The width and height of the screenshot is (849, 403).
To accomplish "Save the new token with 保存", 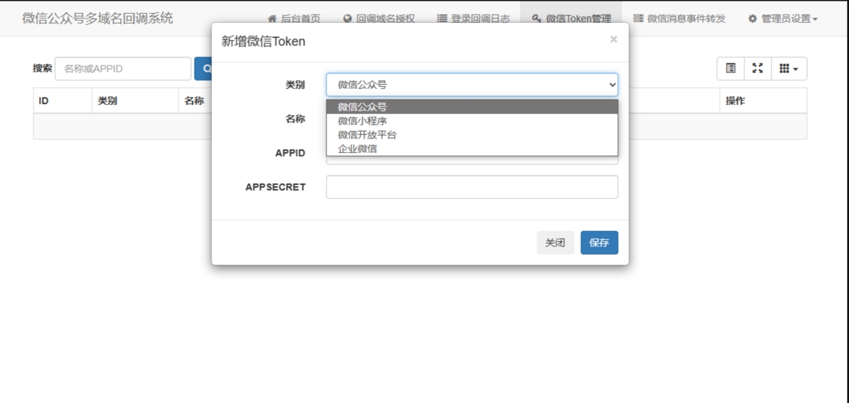I will [599, 243].
